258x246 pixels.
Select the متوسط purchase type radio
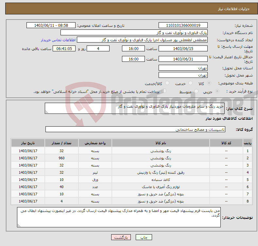(x=196, y=91)
